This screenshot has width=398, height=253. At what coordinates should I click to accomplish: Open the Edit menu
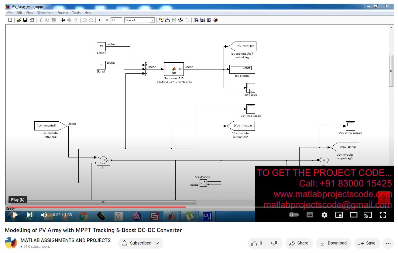tap(19, 13)
